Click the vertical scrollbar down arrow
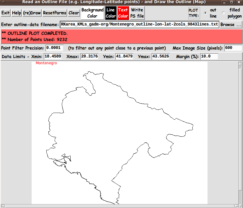Screen dimensions: 243x208 tap(240, 206)
